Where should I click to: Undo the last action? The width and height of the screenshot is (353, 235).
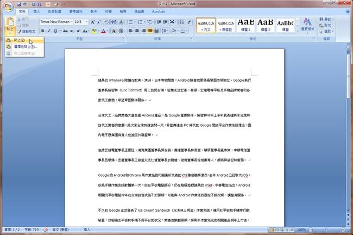tap(25, 4)
